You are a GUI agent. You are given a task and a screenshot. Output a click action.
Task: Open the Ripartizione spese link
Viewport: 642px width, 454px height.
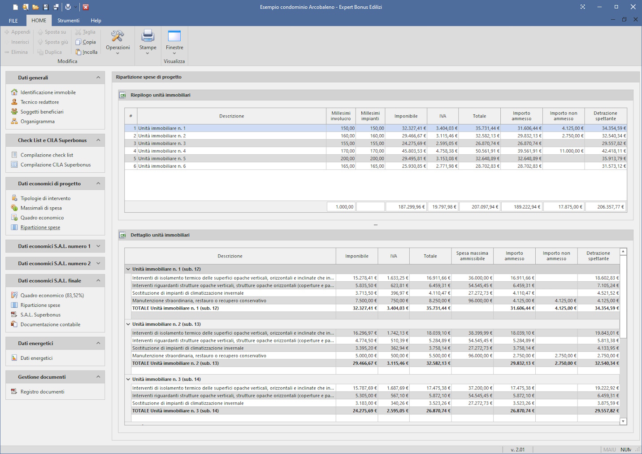point(40,227)
